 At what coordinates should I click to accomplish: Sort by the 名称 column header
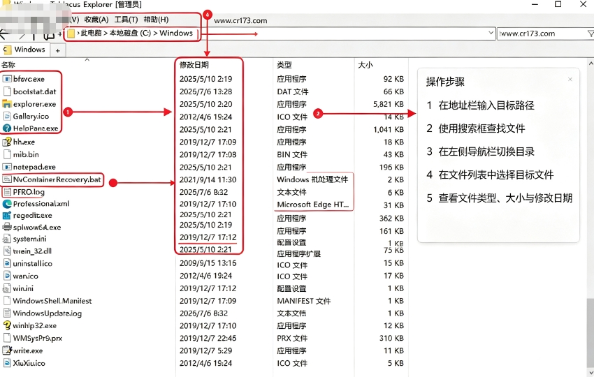tap(8, 65)
